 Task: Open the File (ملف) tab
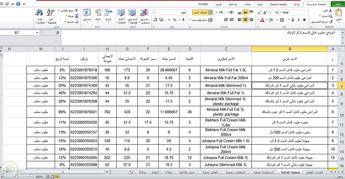pos(337,4)
